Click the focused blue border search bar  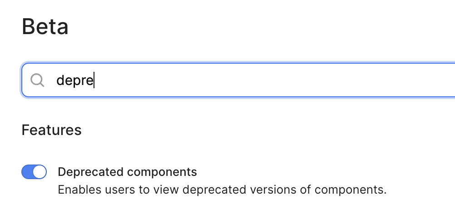click(x=238, y=80)
